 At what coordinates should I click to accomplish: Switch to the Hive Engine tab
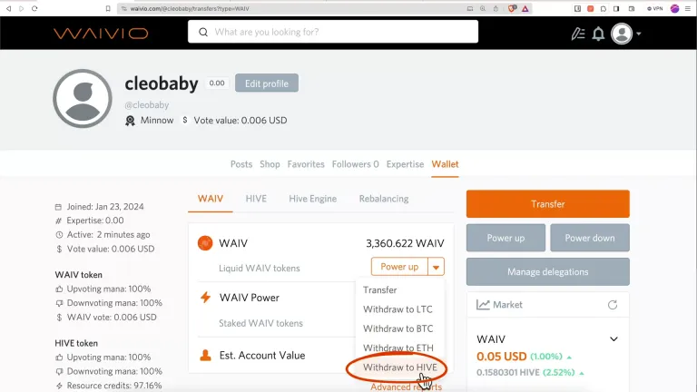(x=312, y=199)
